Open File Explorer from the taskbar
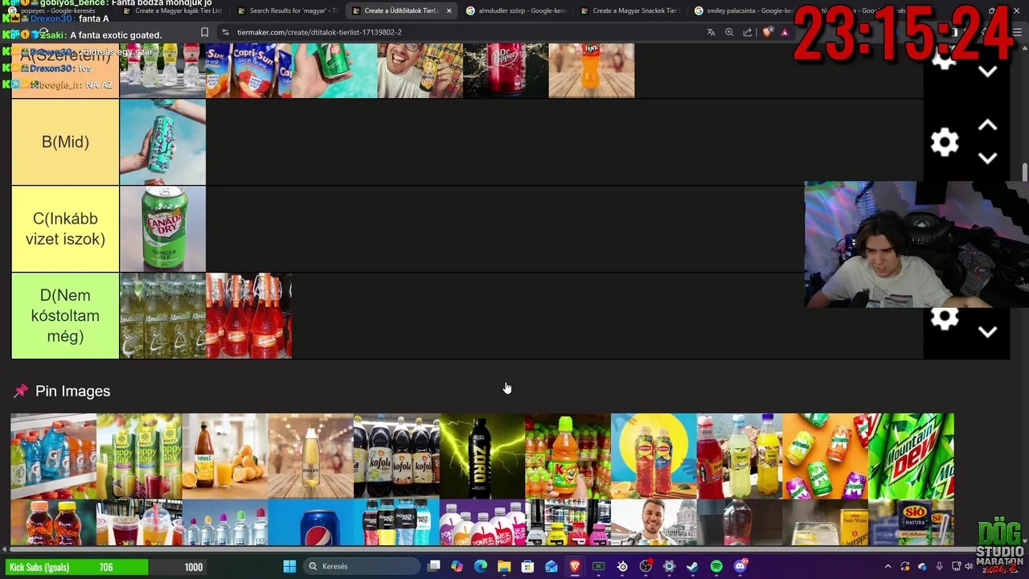 [504, 566]
